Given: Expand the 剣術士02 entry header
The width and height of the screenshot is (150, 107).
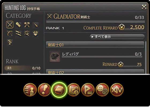Looking at the screenshot, I should point(95,72).
